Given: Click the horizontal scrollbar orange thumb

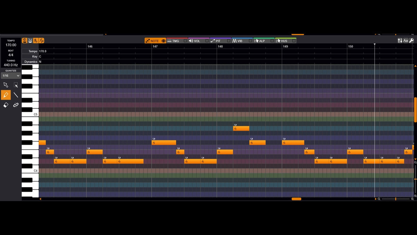Looking at the screenshot, I should (296, 199).
